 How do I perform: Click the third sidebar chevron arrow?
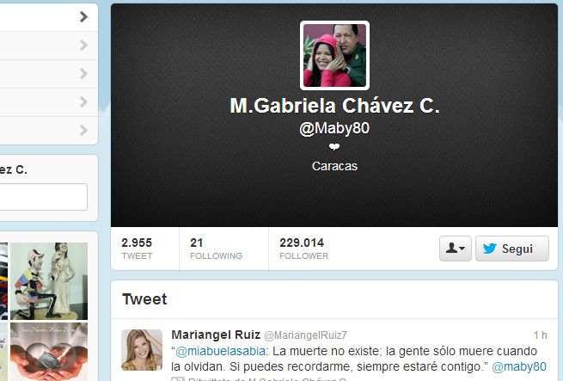coord(83,73)
